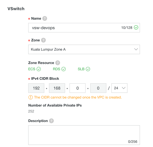Click the Number of Available Private IPs value
Screen dimensions: 153x147
coord(31,111)
